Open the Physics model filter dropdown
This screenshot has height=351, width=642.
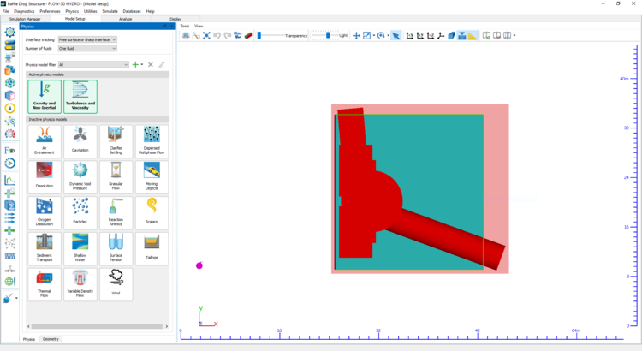click(x=93, y=64)
